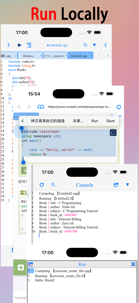
Task: Open the triangle dropdown in editor toolbar
Action: coord(94,45)
